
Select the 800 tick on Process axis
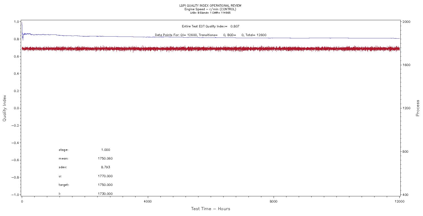pyautogui.click(x=406, y=152)
